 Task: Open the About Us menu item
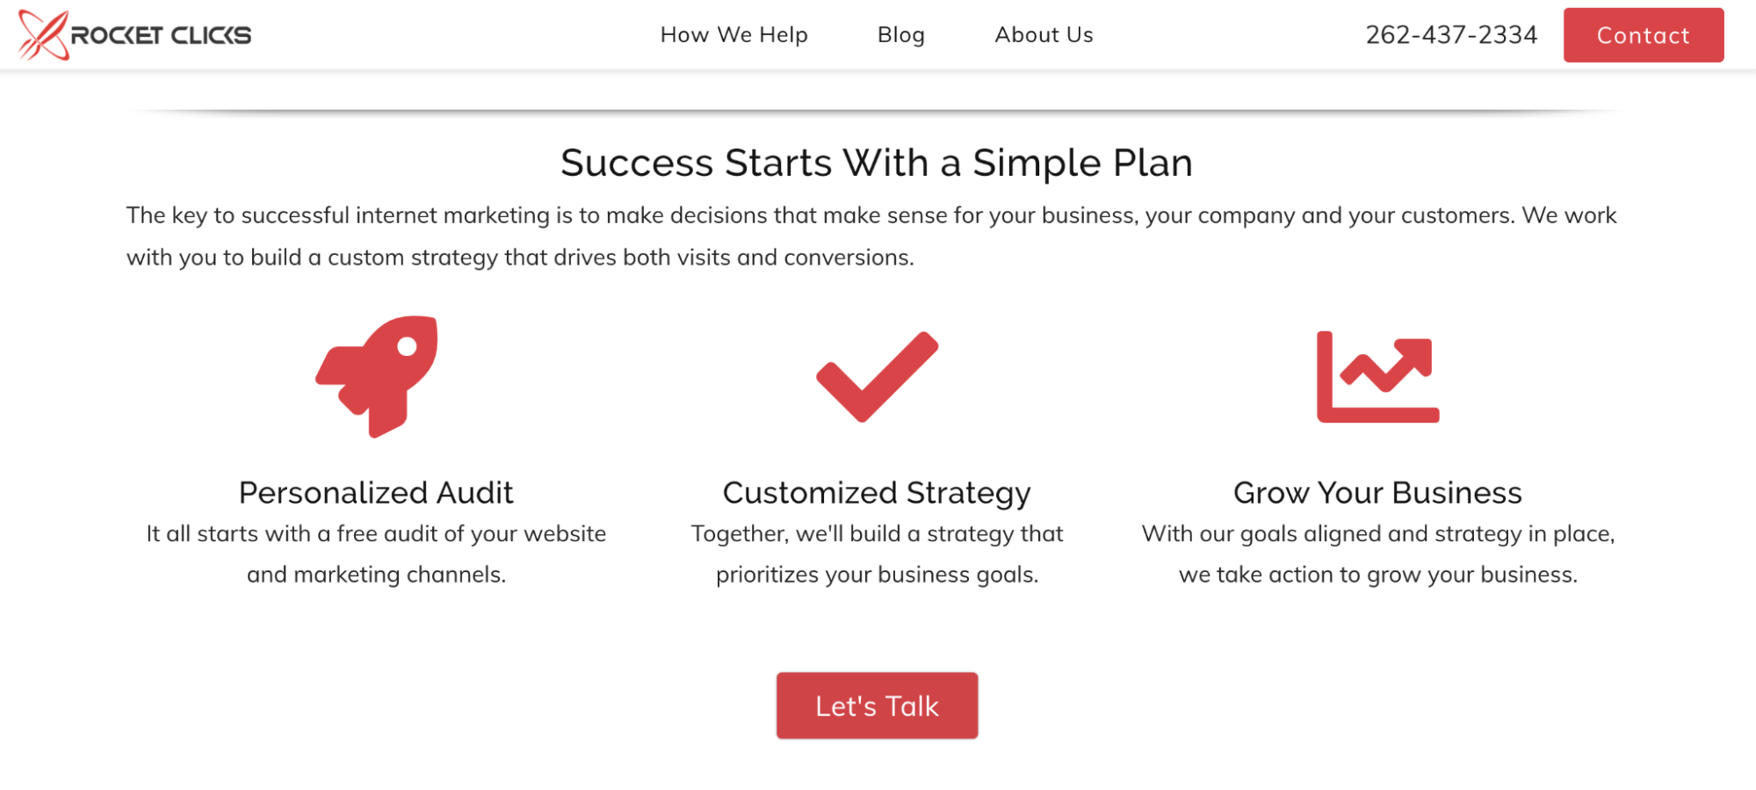click(1044, 35)
